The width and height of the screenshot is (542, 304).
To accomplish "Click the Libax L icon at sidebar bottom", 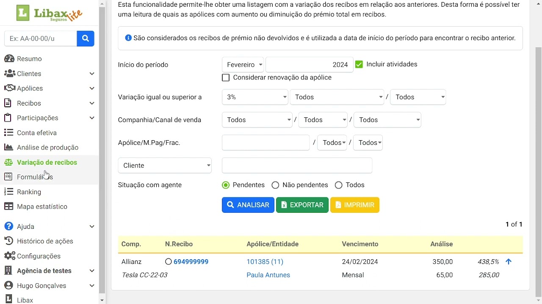I will pyautogui.click(x=8, y=299).
